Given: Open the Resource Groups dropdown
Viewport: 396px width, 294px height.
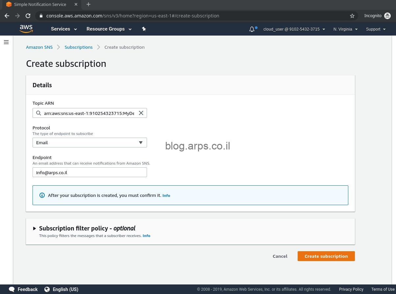Looking at the screenshot, I should pyautogui.click(x=109, y=29).
